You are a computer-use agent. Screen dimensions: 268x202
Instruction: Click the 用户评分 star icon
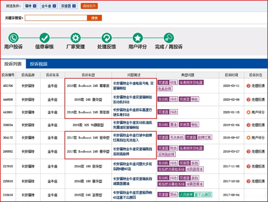click(138, 38)
